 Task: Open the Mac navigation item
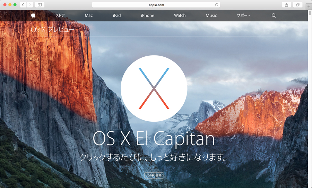coord(88,15)
